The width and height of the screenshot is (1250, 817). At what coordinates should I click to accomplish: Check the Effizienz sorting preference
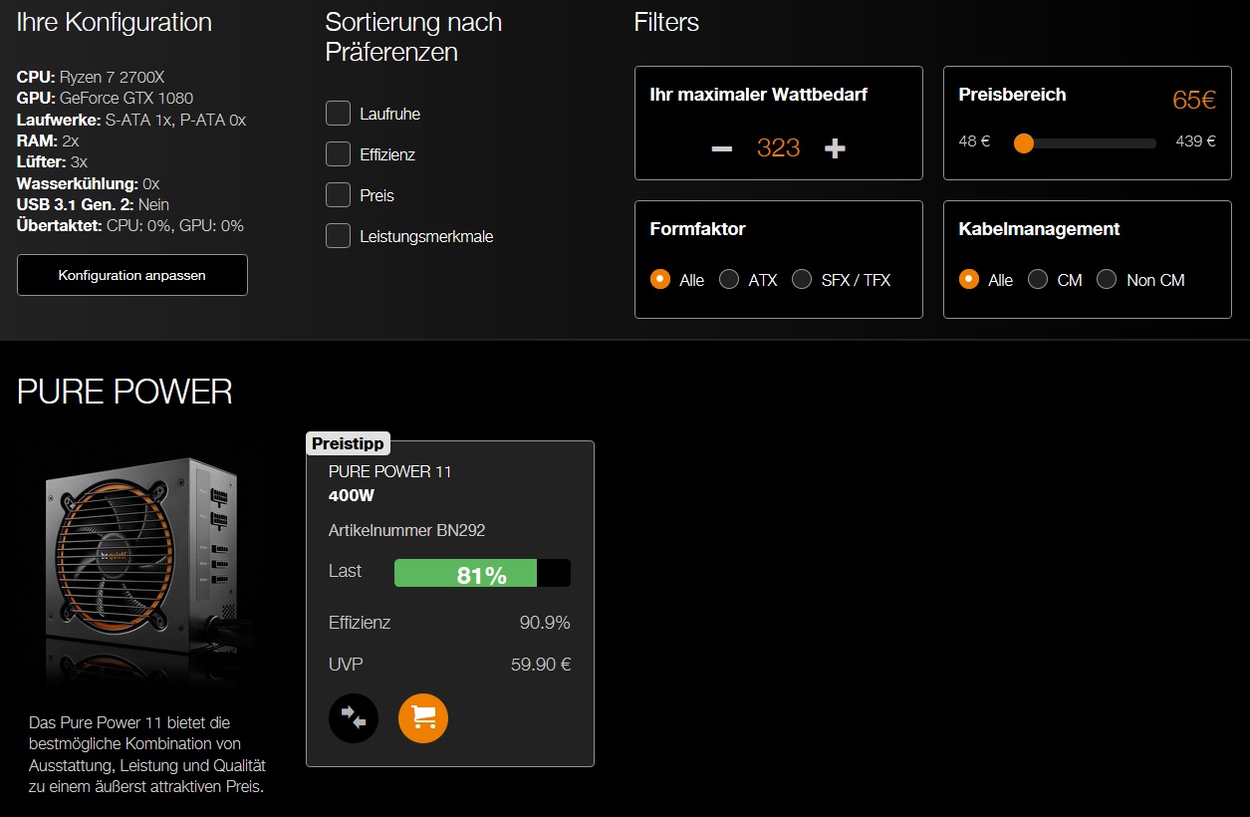click(x=339, y=154)
